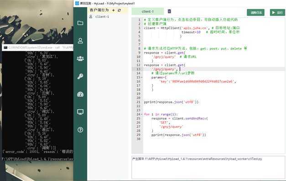286x181 pixels.
Task: Click pprint call on line 29
Action: [x=178, y=135]
